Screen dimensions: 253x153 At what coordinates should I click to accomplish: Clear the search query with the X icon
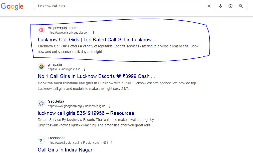[209, 6]
